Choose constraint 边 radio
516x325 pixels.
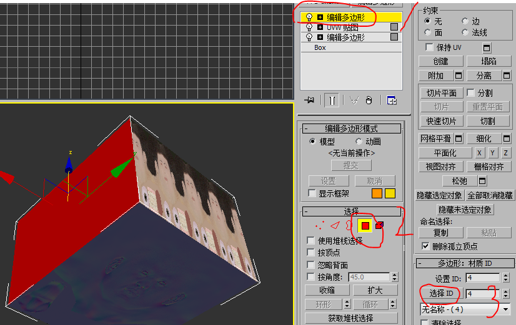pos(465,21)
